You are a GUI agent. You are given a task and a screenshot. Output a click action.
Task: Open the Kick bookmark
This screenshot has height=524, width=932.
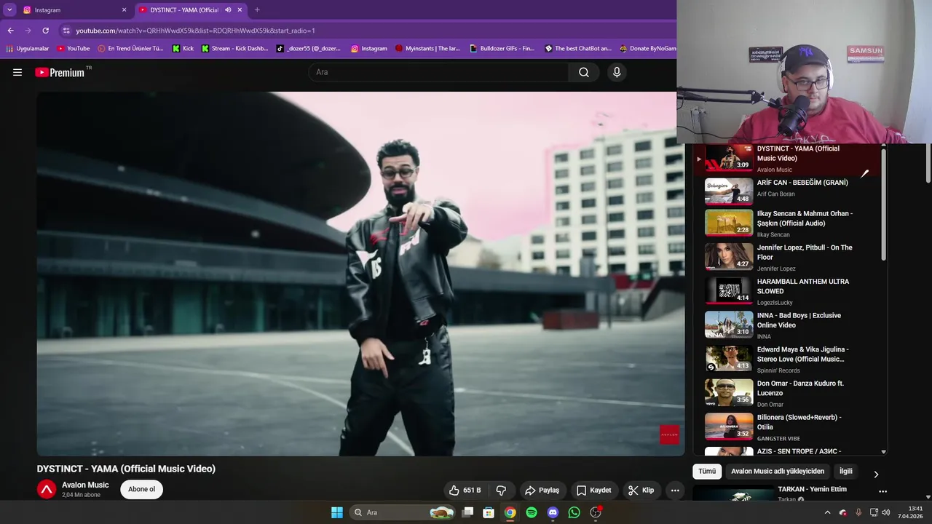(x=183, y=49)
